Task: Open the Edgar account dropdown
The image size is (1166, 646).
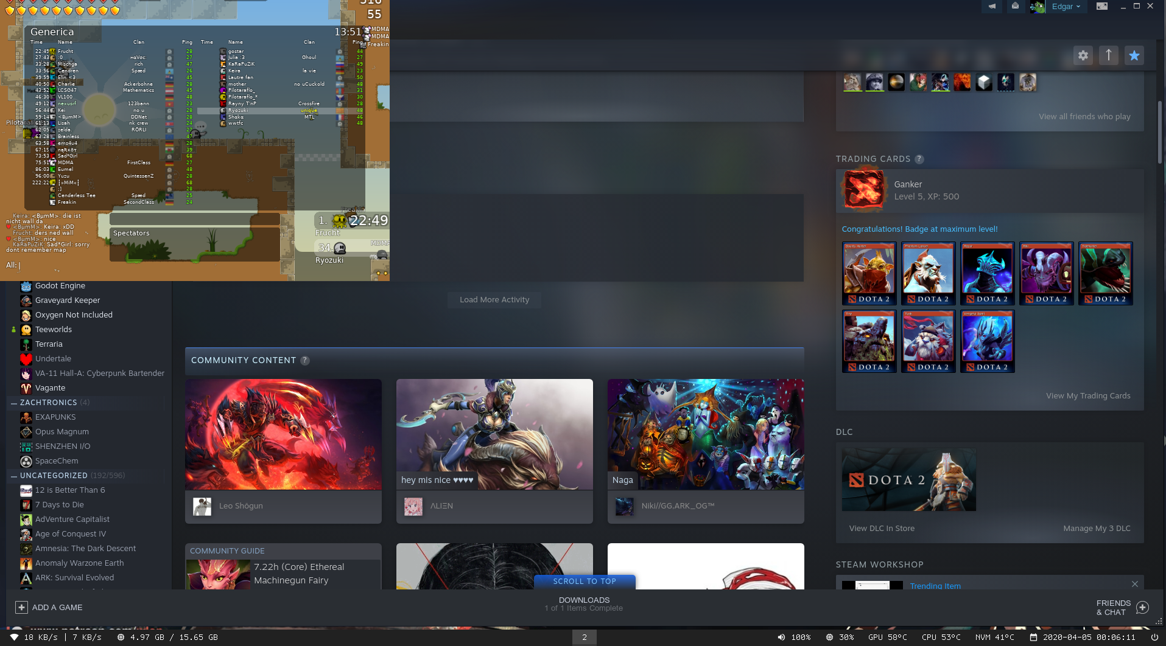Action: click(1066, 7)
